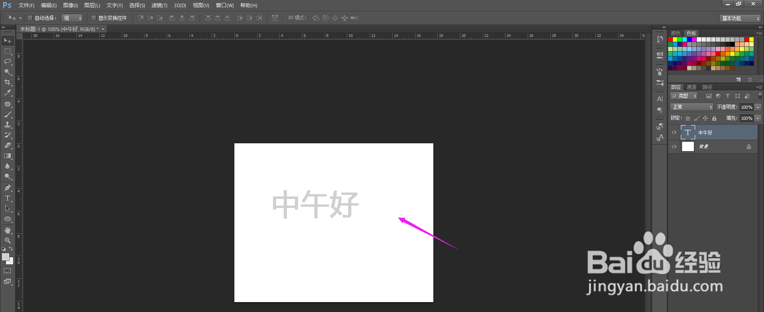Toggle the layer filtering switch
This screenshot has width=764, height=312.
pos(760,96)
